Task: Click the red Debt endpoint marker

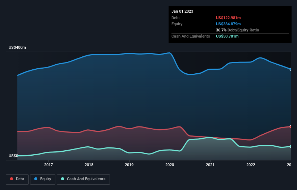Action: (x=291, y=127)
